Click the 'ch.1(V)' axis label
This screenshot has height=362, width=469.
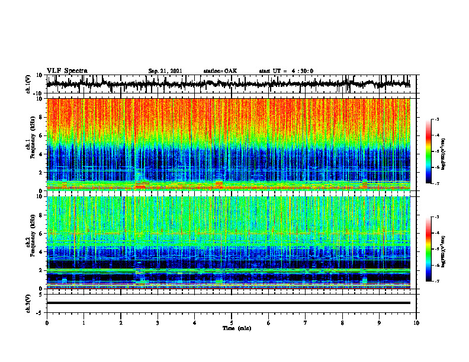(28, 85)
